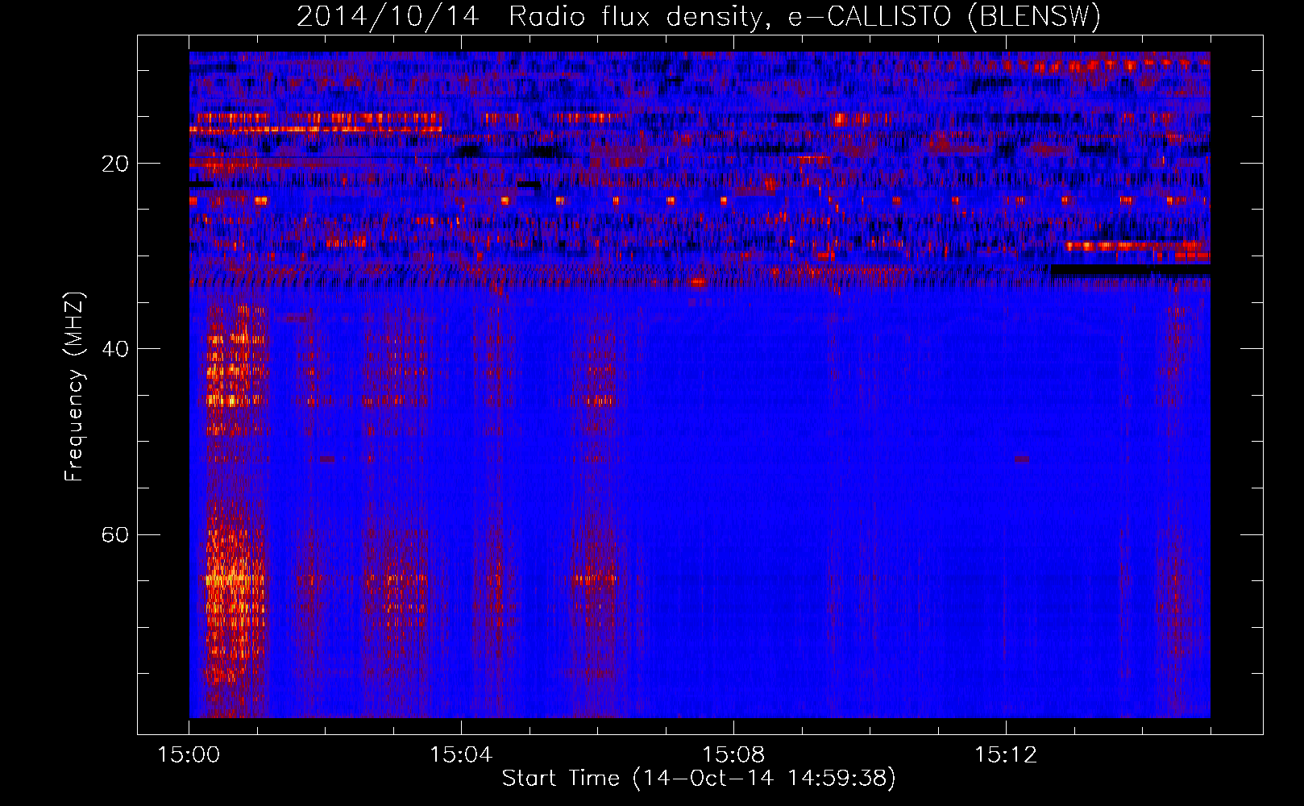Select the '40' frequency tick label
Image resolution: width=1304 pixels, height=806 pixels.
[x=115, y=349]
